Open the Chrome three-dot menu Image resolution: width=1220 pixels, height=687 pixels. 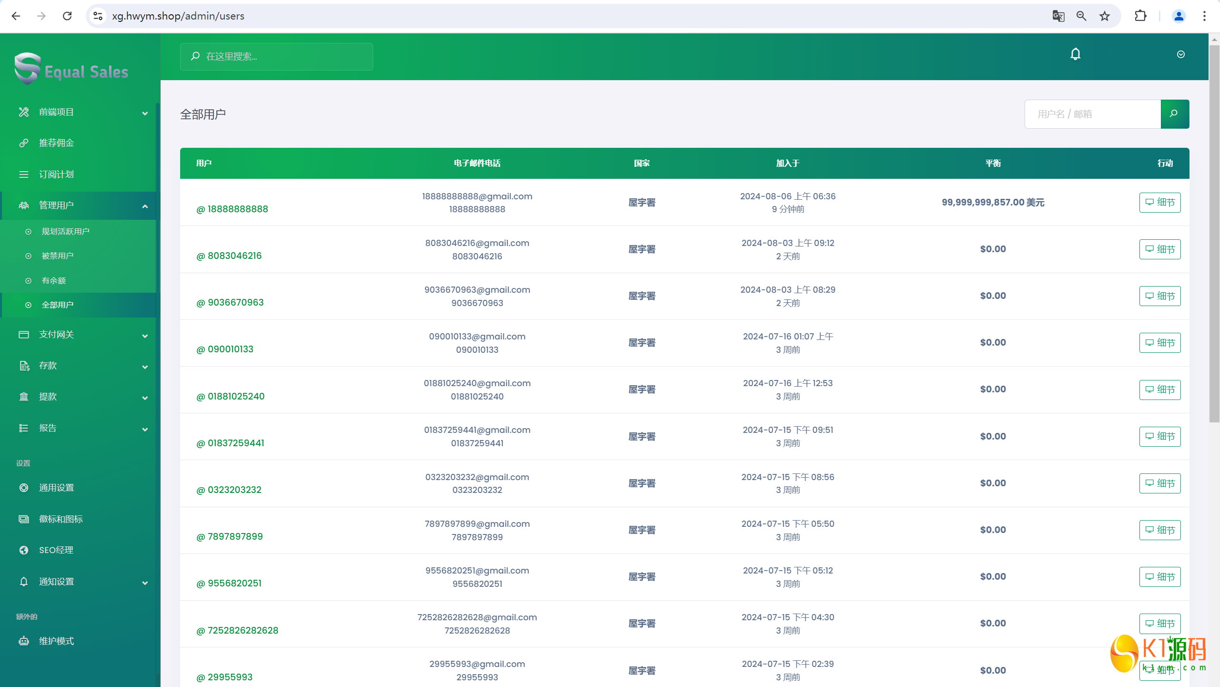point(1204,16)
